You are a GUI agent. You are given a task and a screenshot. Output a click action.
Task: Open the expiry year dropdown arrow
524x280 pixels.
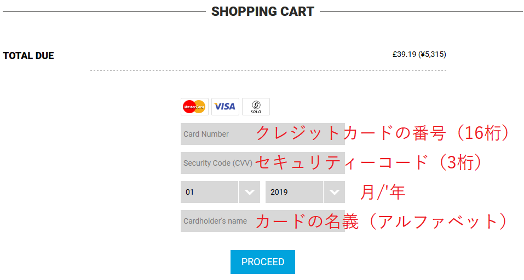(x=334, y=192)
